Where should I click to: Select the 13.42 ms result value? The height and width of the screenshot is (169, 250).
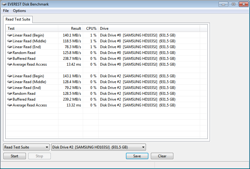[x=74, y=64]
